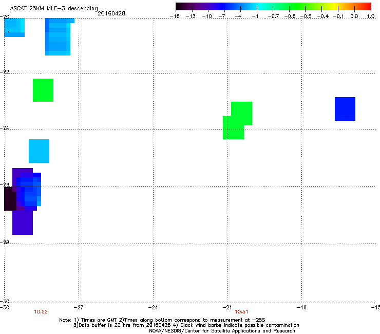Click the longitude axis label "-24" along the bottom
380x334 pixels.
click(x=153, y=307)
